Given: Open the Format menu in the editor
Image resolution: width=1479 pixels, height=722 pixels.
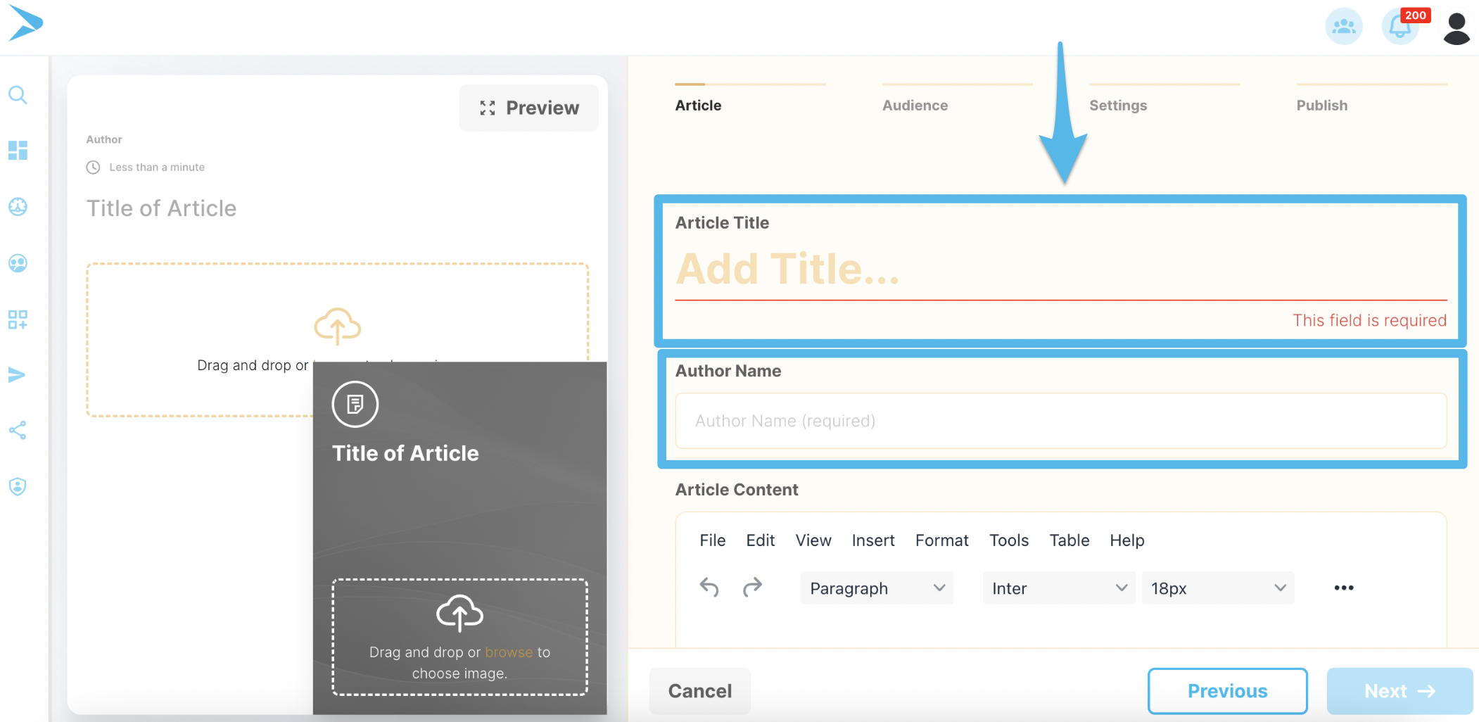Looking at the screenshot, I should (941, 540).
